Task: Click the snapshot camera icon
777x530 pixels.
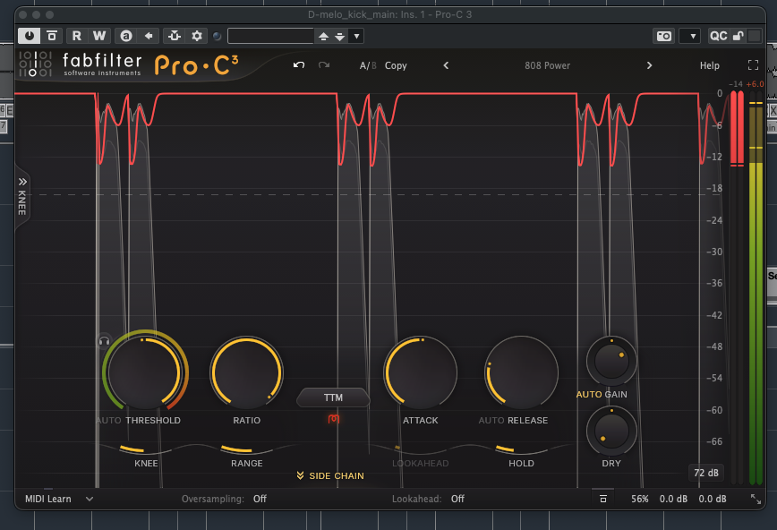Action: pyautogui.click(x=664, y=36)
